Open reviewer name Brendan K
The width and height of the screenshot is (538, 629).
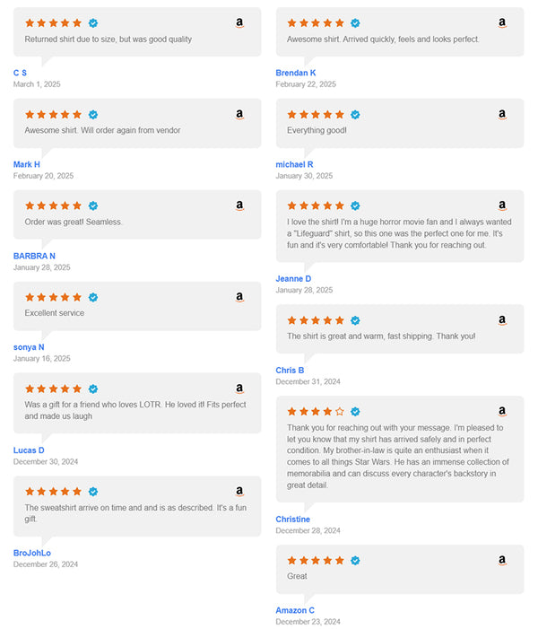(296, 73)
